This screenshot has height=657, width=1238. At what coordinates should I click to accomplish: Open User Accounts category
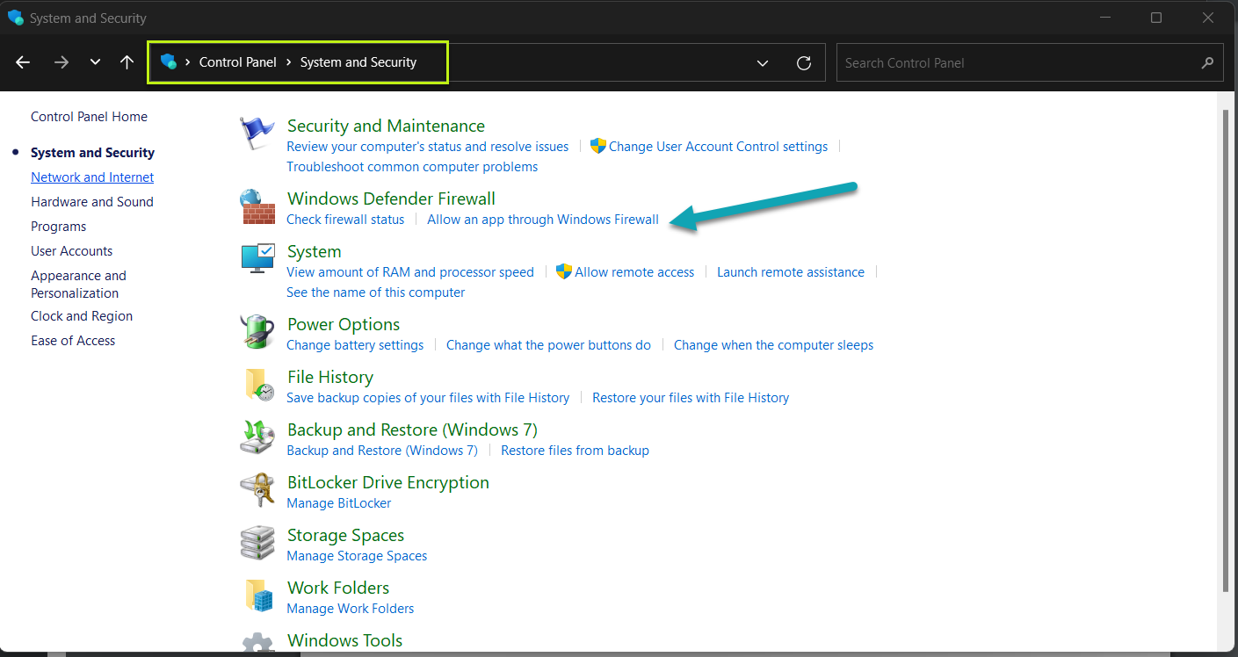tap(72, 251)
